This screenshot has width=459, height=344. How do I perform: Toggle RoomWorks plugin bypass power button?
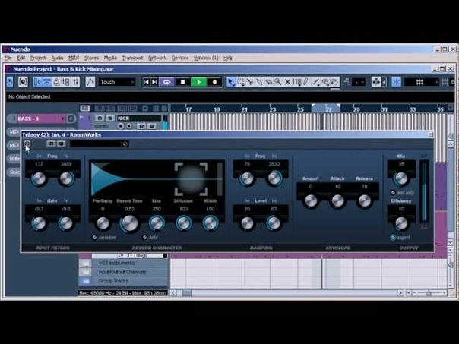(x=27, y=144)
